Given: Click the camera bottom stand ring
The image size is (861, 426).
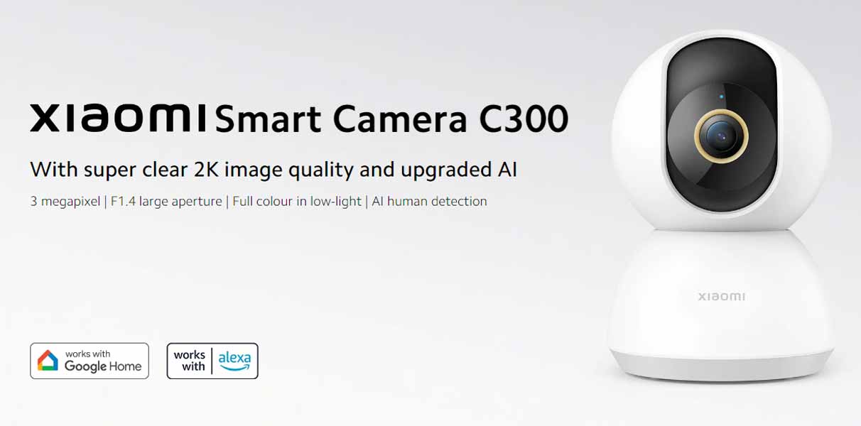Looking at the screenshot, I should point(721,366).
